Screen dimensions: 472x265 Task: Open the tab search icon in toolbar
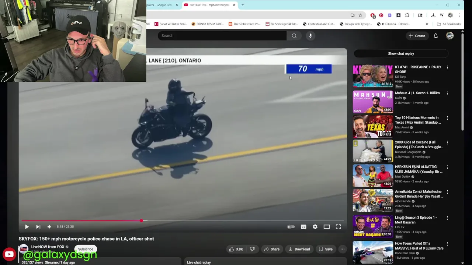coord(420,15)
